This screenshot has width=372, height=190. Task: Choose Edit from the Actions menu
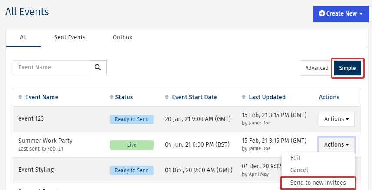[296, 158]
